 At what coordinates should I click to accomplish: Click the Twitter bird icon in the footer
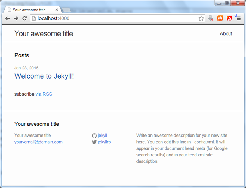[94, 142]
